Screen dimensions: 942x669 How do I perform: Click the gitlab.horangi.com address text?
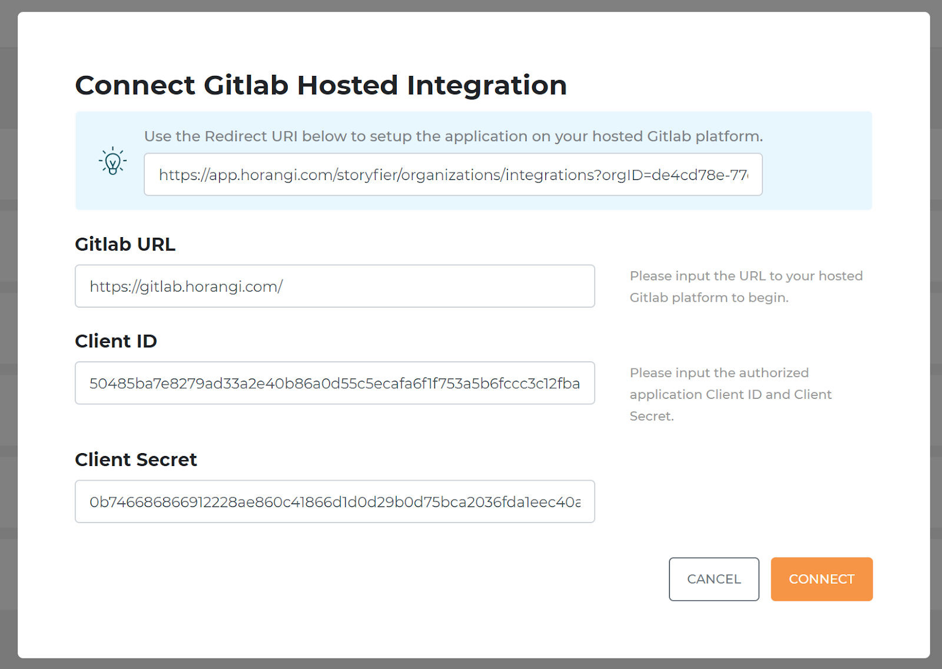point(186,287)
